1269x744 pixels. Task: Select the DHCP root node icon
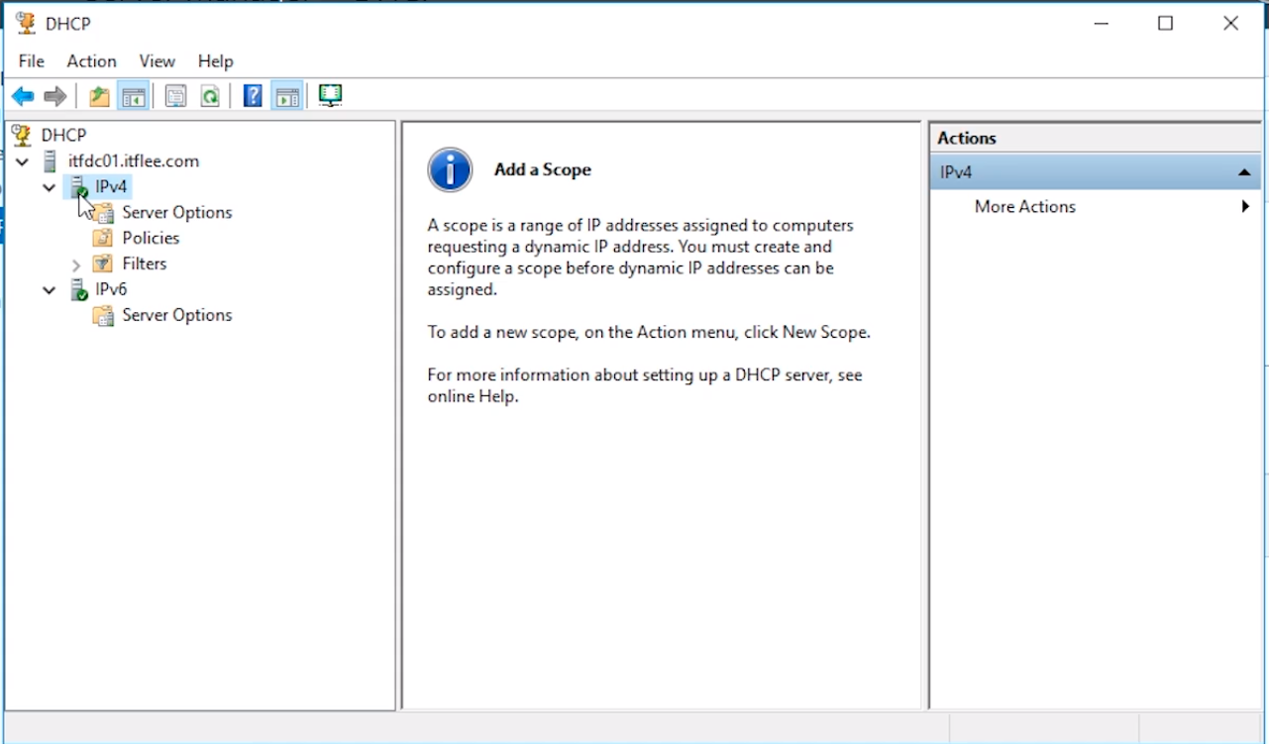22,135
